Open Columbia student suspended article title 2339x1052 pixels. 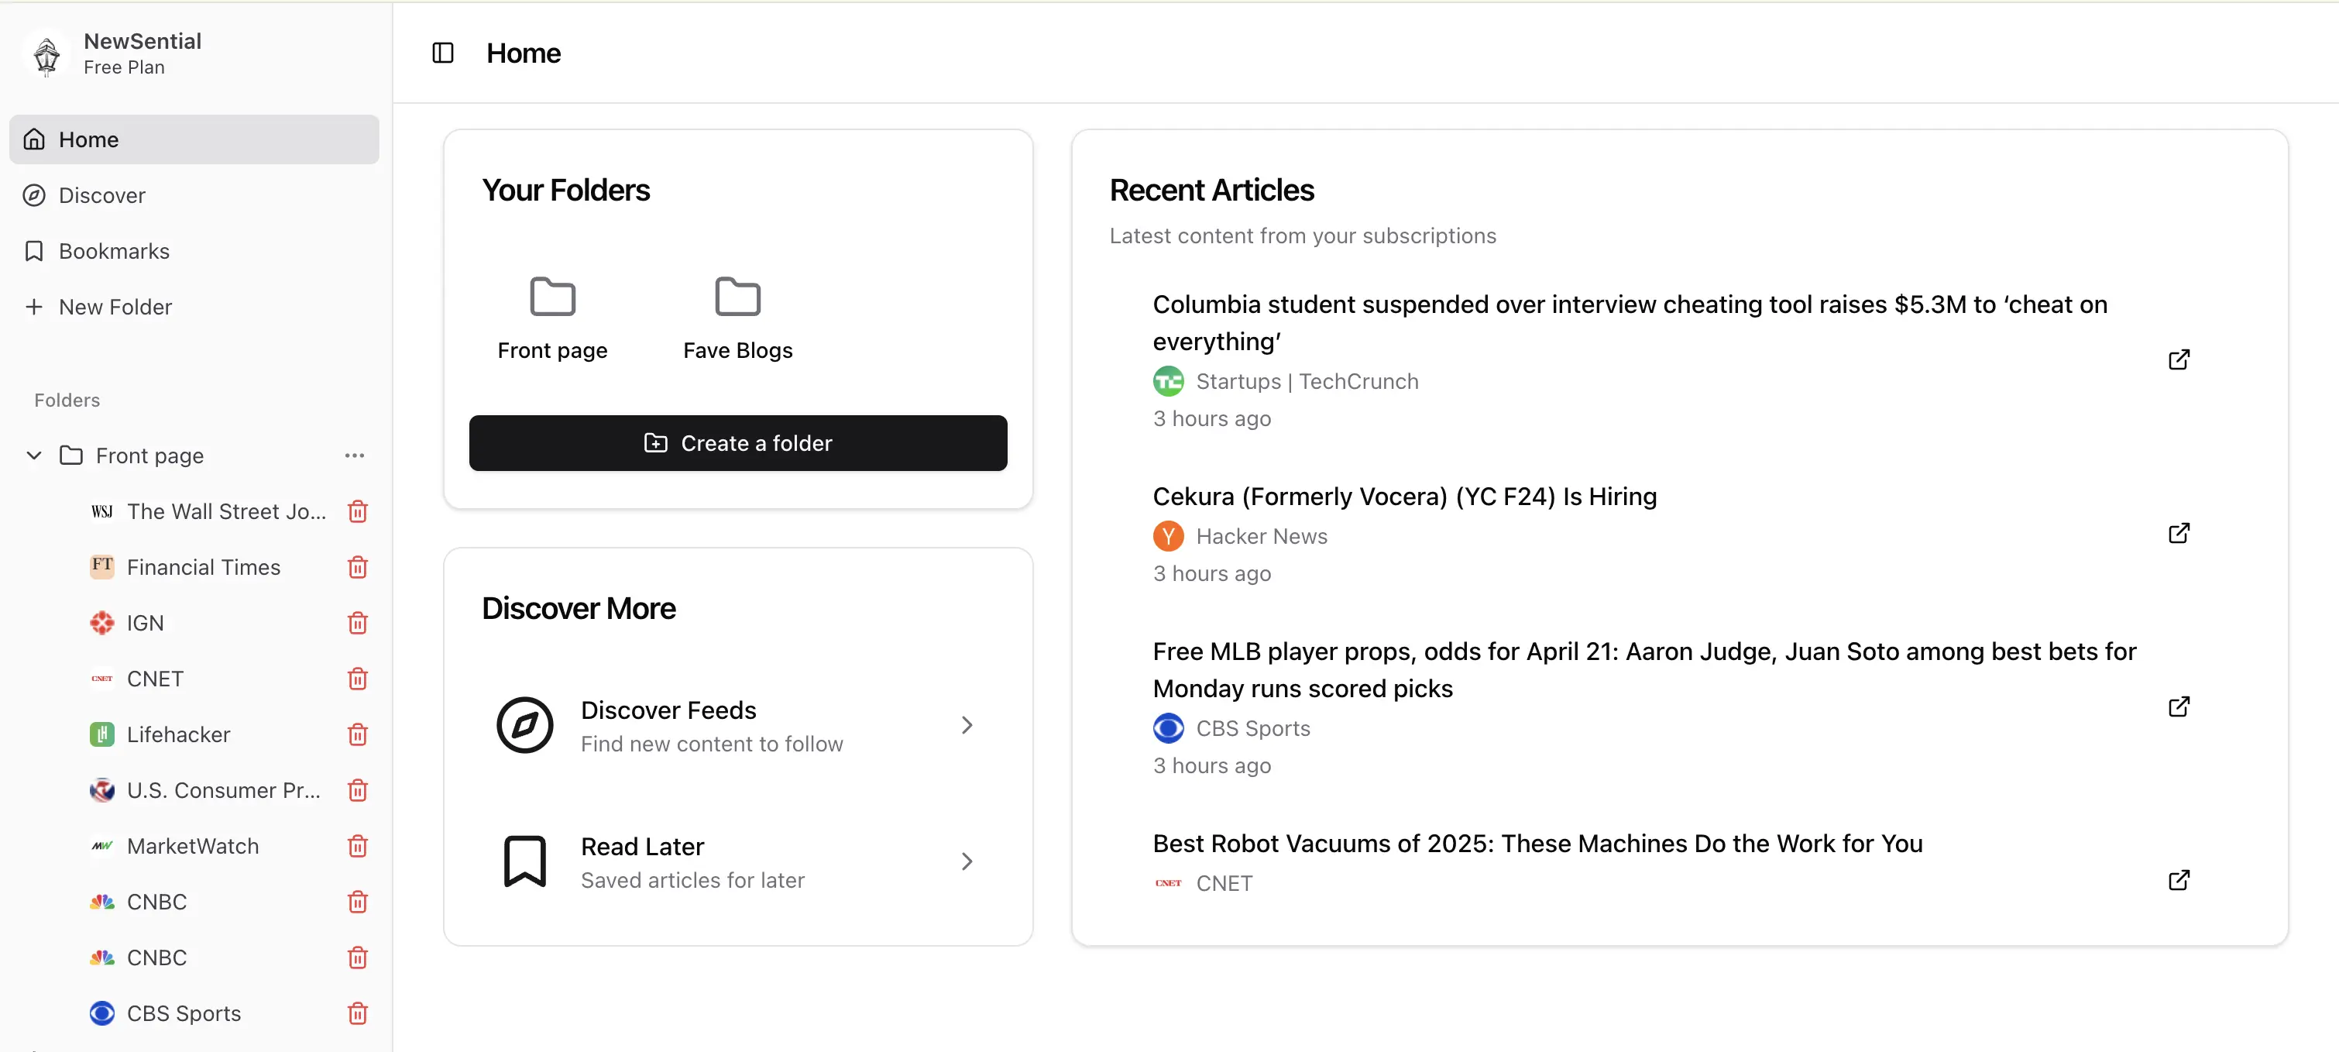[x=1630, y=322]
